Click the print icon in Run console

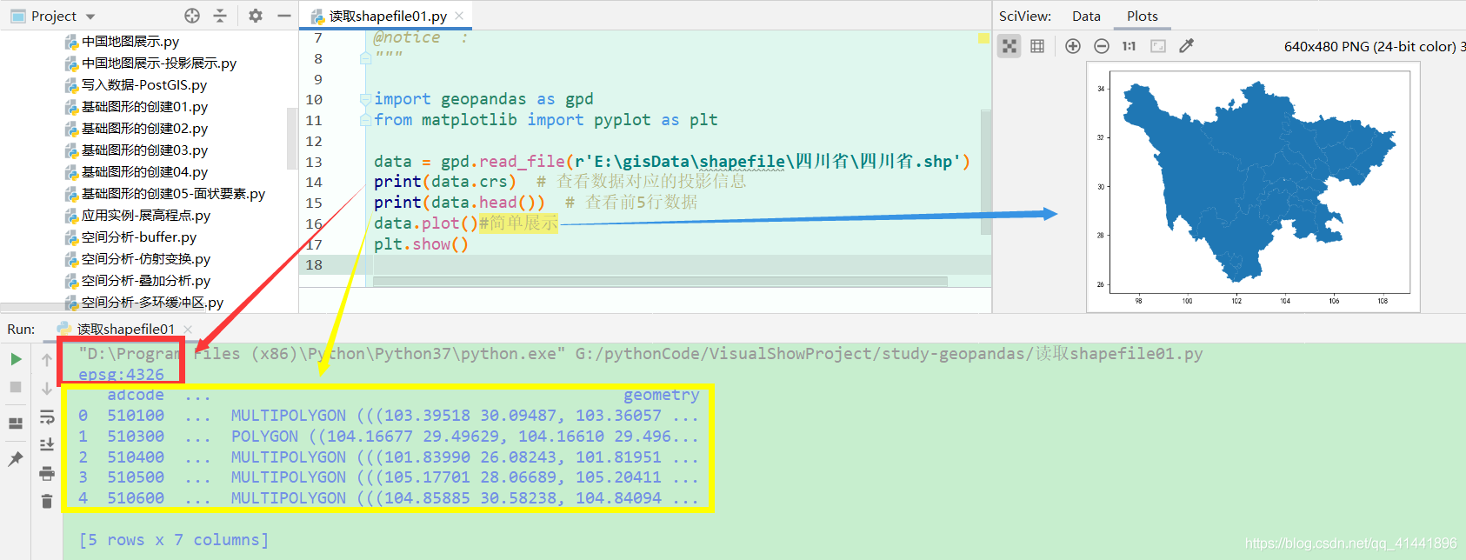(47, 474)
